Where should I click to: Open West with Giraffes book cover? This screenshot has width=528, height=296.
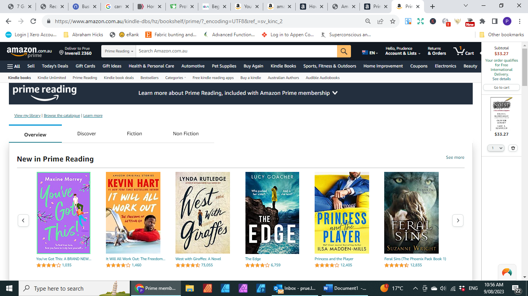(x=203, y=213)
